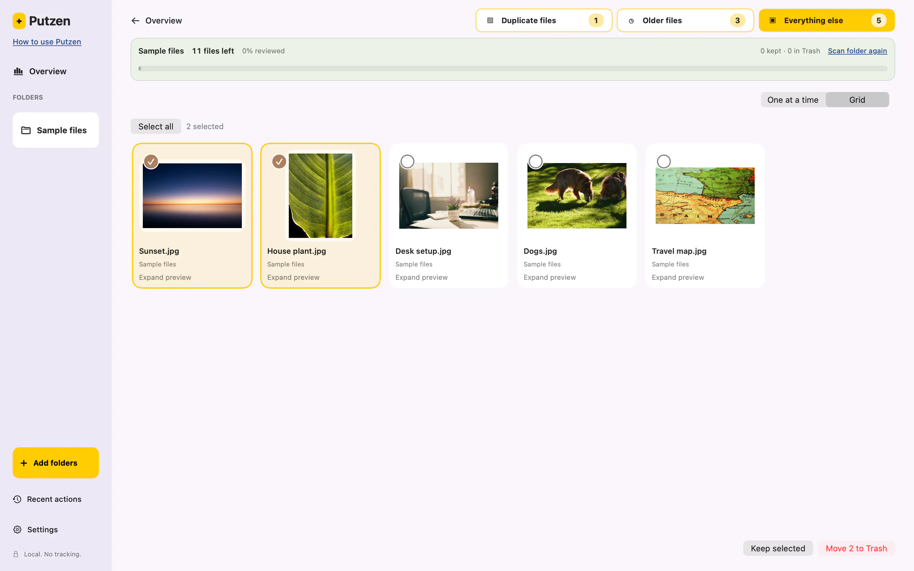Click the "11 files left" text
914x571 pixels.
coord(213,51)
